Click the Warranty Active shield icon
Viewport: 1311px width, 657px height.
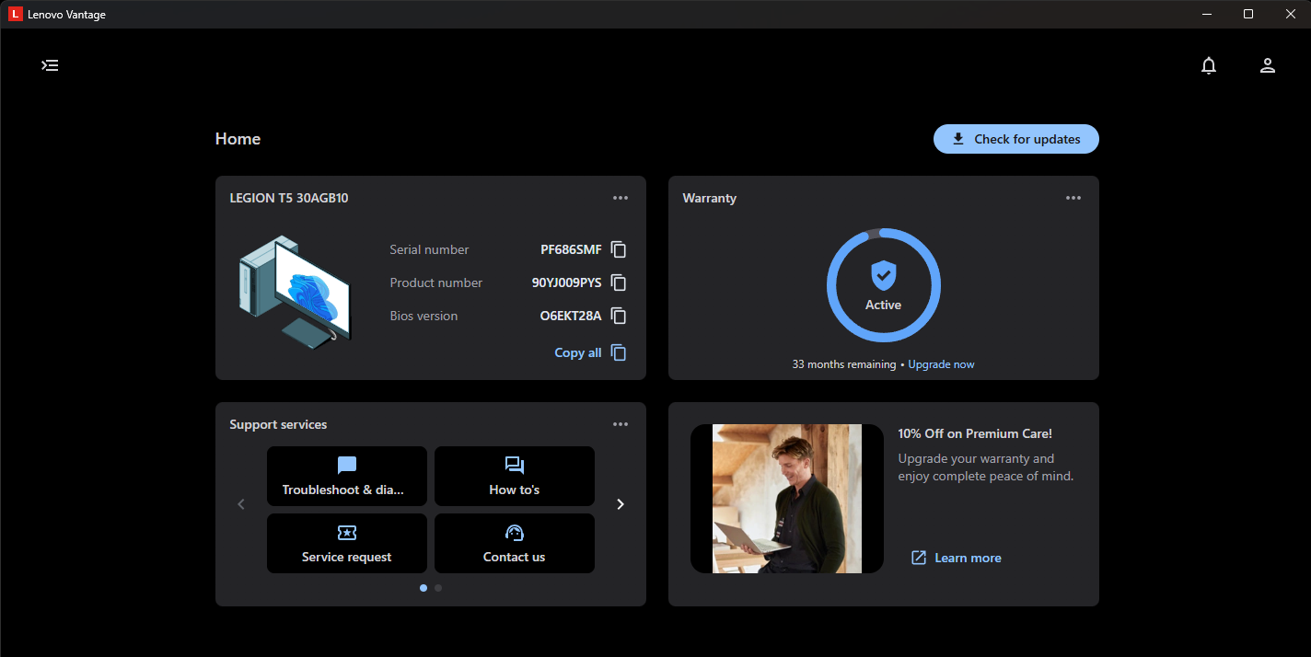coord(884,274)
